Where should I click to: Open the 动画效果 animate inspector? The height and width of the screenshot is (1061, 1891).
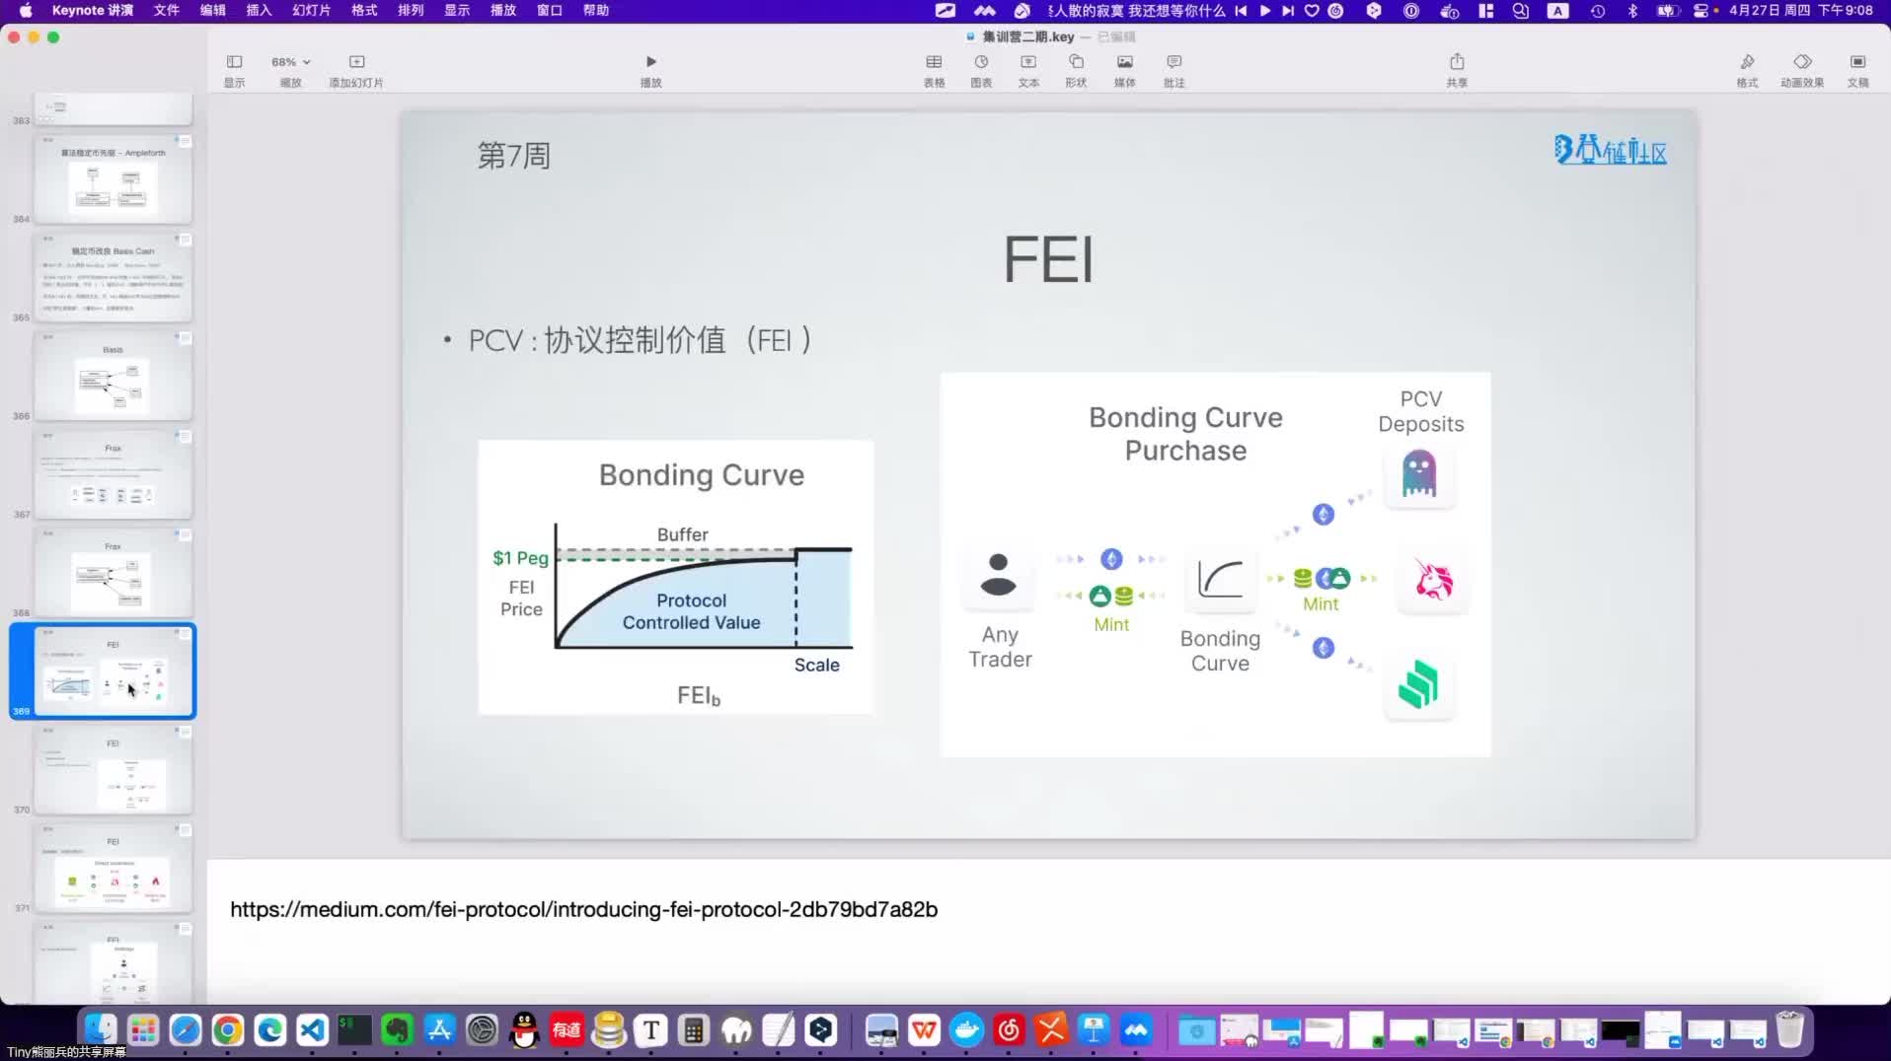[x=1802, y=70]
